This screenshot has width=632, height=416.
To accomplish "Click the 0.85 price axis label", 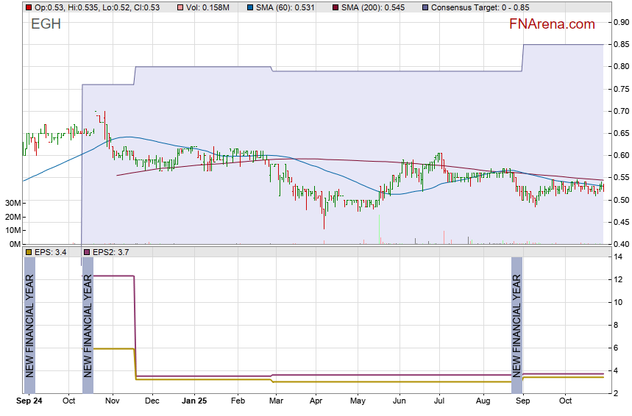I will click(621, 44).
